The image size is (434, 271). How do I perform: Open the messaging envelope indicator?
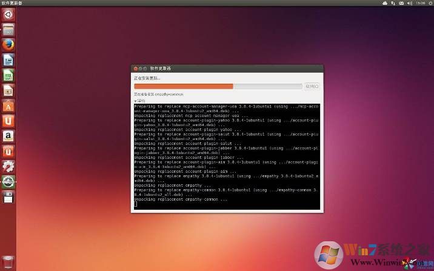[x=401, y=3]
